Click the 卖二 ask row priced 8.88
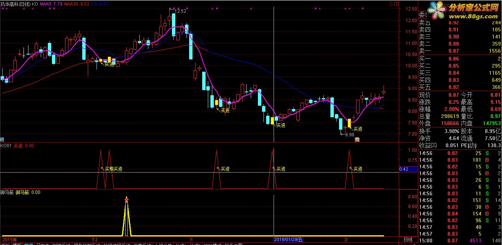502x245 pixels. (x=459, y=44)
